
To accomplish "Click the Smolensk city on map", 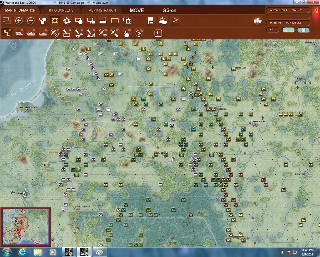I will click(254, 124).
